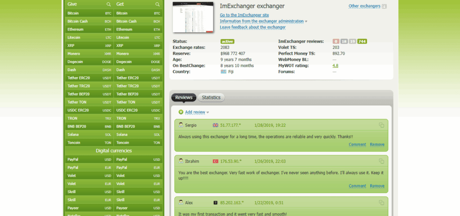Image resolution: width=460 pixels, height=216 pixels.
Task: Select PayPal USD in the Give column
Action: [x=89, y=159]
